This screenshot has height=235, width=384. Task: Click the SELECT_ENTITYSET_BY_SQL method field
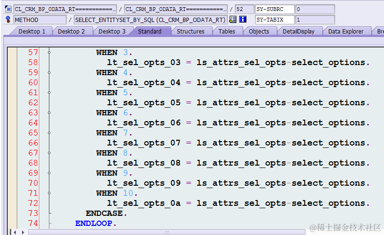[x=151, y=20]
